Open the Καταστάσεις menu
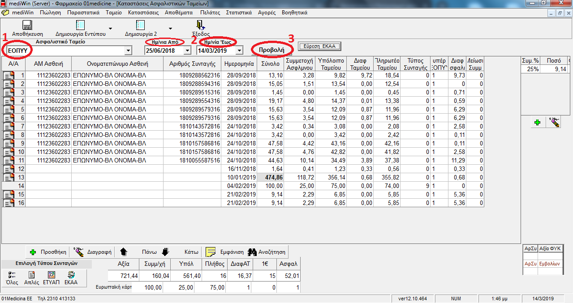 [x=143, y=13]
